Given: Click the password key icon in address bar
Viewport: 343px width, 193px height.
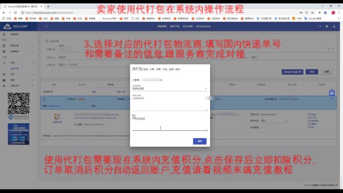Looking at the screenshot, I should click(301, 13).
